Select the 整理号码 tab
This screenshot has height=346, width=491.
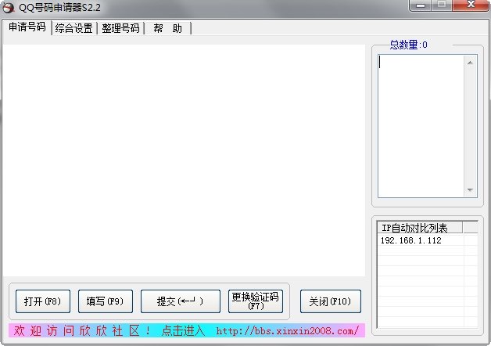coord(120,28)
